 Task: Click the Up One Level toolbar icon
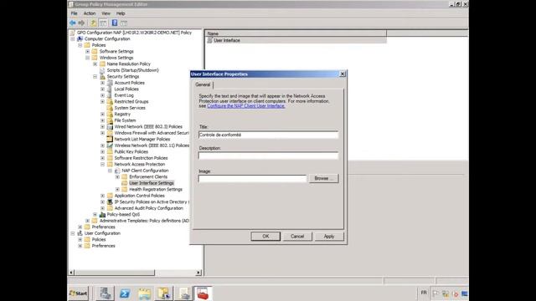[93, 23]
